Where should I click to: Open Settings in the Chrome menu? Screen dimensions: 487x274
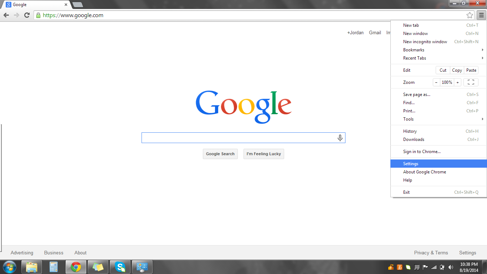pyautogui.click(x=439, y=164)
